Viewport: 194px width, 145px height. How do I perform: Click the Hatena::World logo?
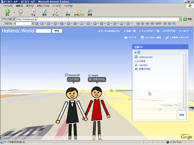tap(18, 31)
